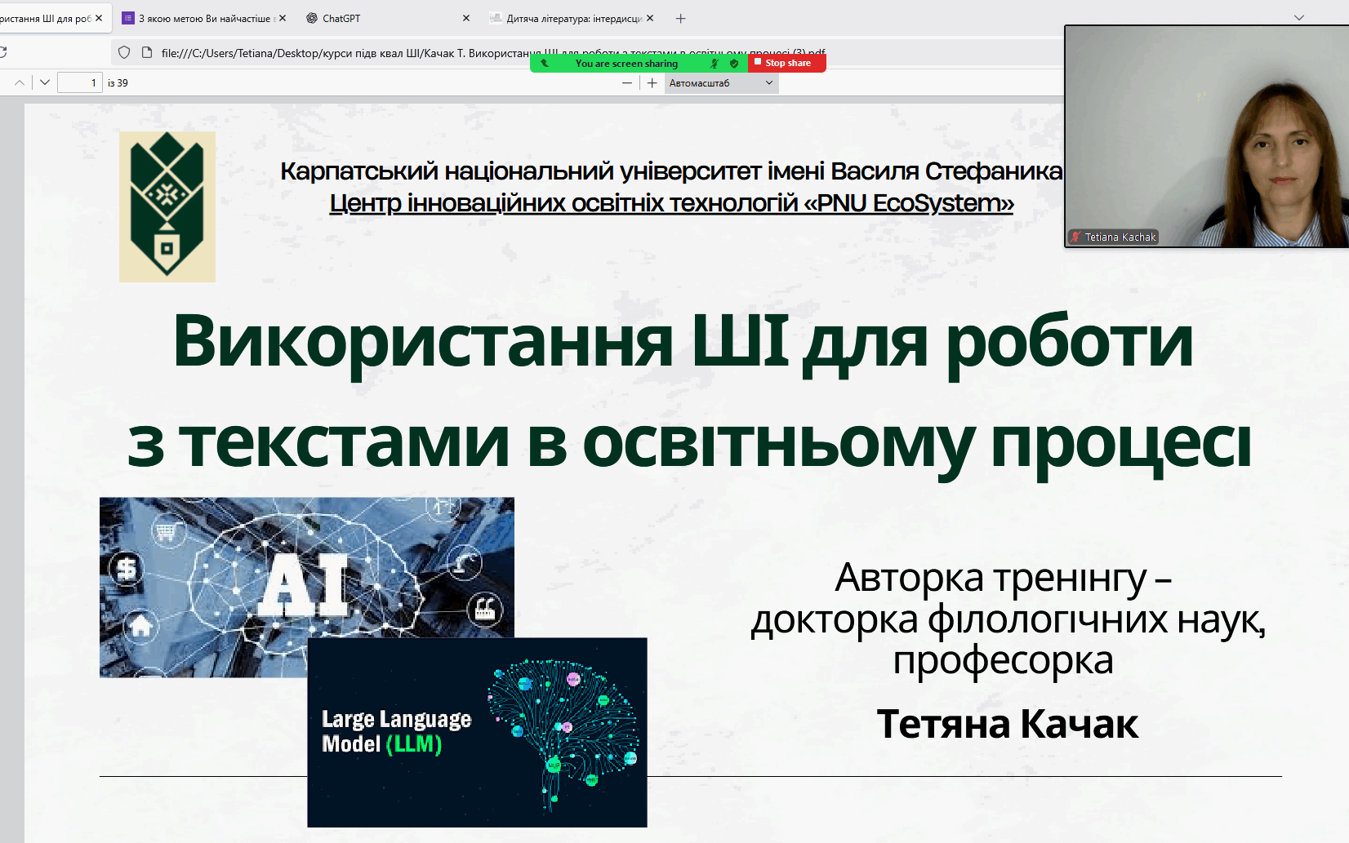Click the page number input field
The image size is (1349, 843).
pyautogui.click(x=79, y=82)
